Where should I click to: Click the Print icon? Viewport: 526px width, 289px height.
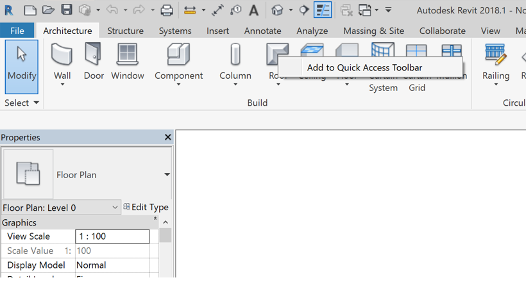167,10
